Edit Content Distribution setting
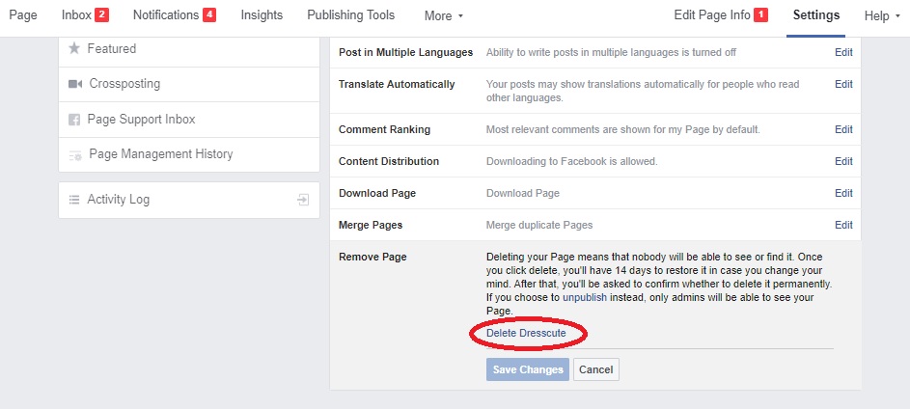Image resolution: width=910 pixels, height=409 pixels. pyautogui.click(x=843, y=161)
